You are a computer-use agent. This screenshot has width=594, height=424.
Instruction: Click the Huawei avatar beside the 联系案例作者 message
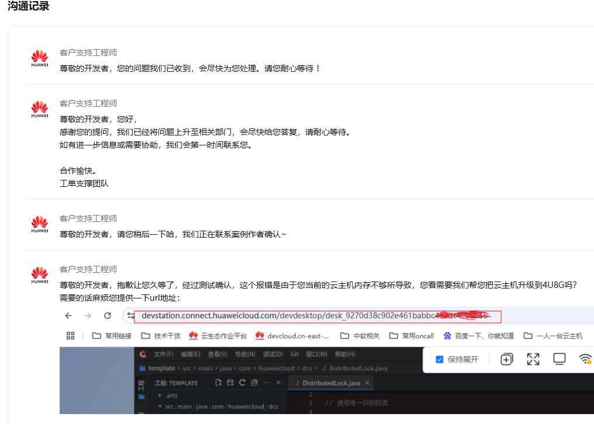(40, 224)
